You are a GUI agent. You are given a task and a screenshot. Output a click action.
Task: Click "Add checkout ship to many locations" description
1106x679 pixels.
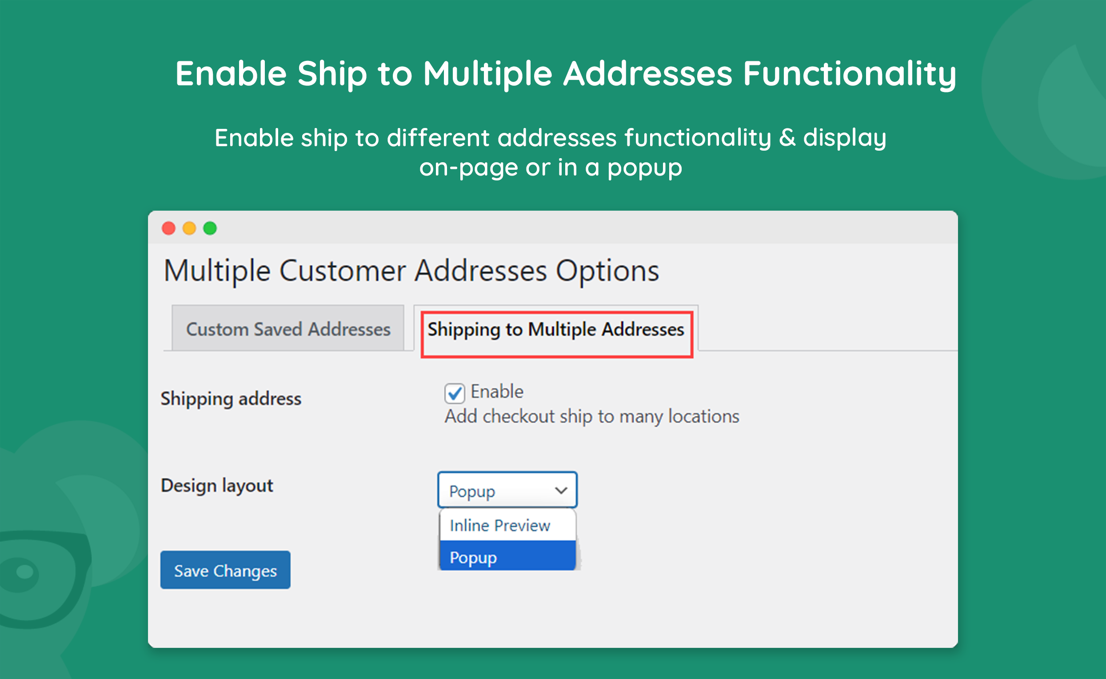591,417
